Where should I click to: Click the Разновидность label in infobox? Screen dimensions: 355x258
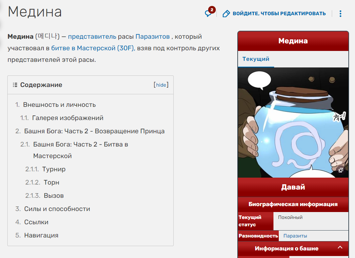click(258, 236)
